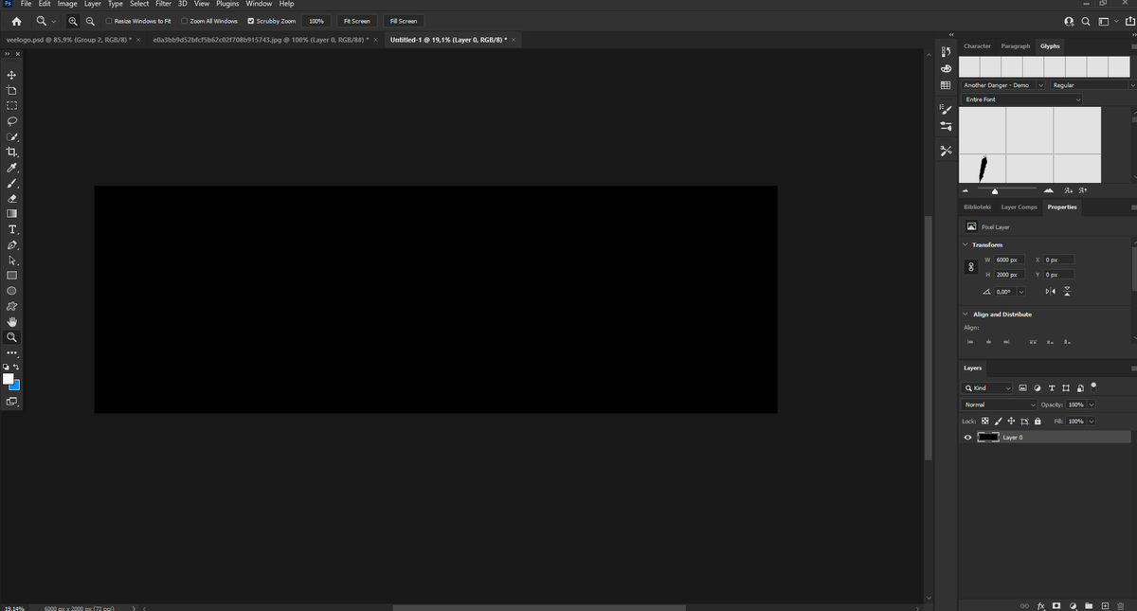Image resolution: width=1137 pixels, height=611 pixels.
Task: Open the Brush Settings panel icon
Action: coord(945,109)
